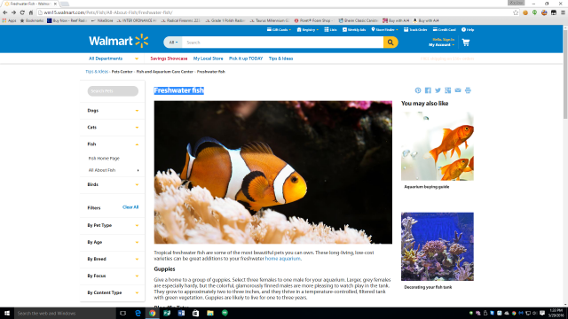Open Word from taskbar
The width and height of the screenshot is (568, 319).
pos(181,313)
